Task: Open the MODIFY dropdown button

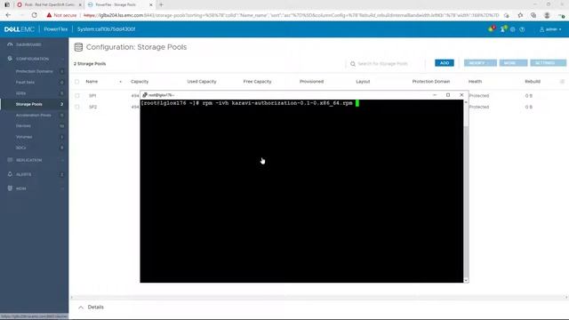Action: click(480, 63)
